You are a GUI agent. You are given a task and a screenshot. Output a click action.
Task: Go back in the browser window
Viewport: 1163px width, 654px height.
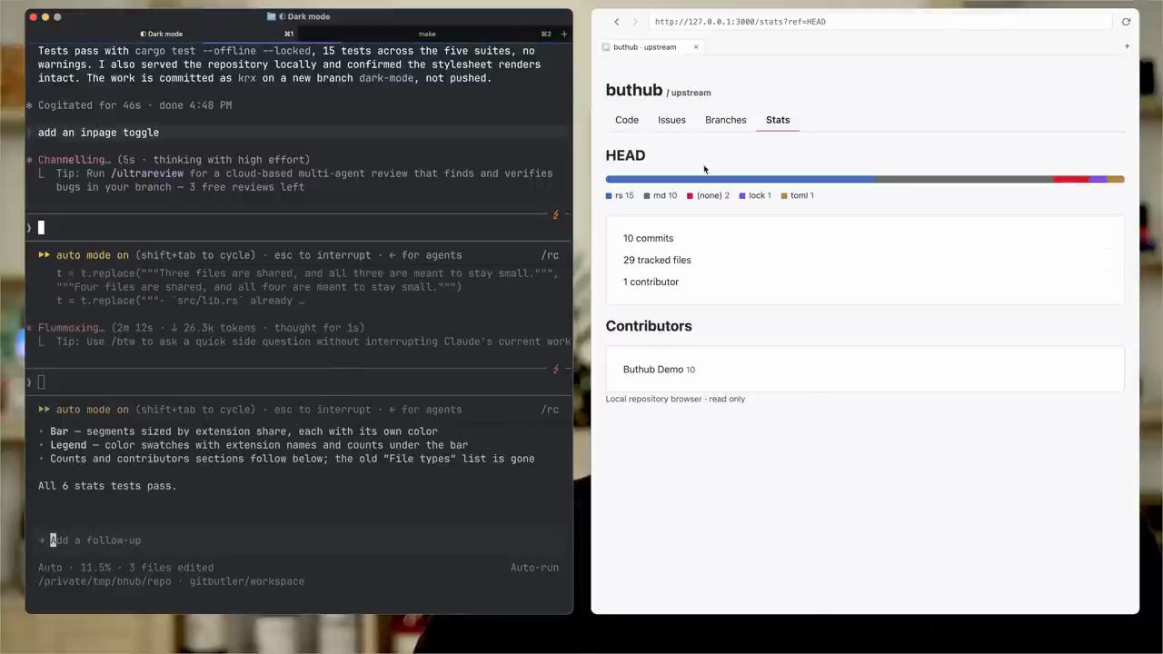click(x=616, y=22)
